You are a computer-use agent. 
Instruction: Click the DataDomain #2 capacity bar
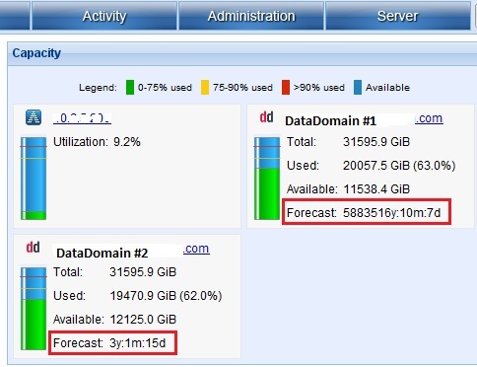coord(34,309)
